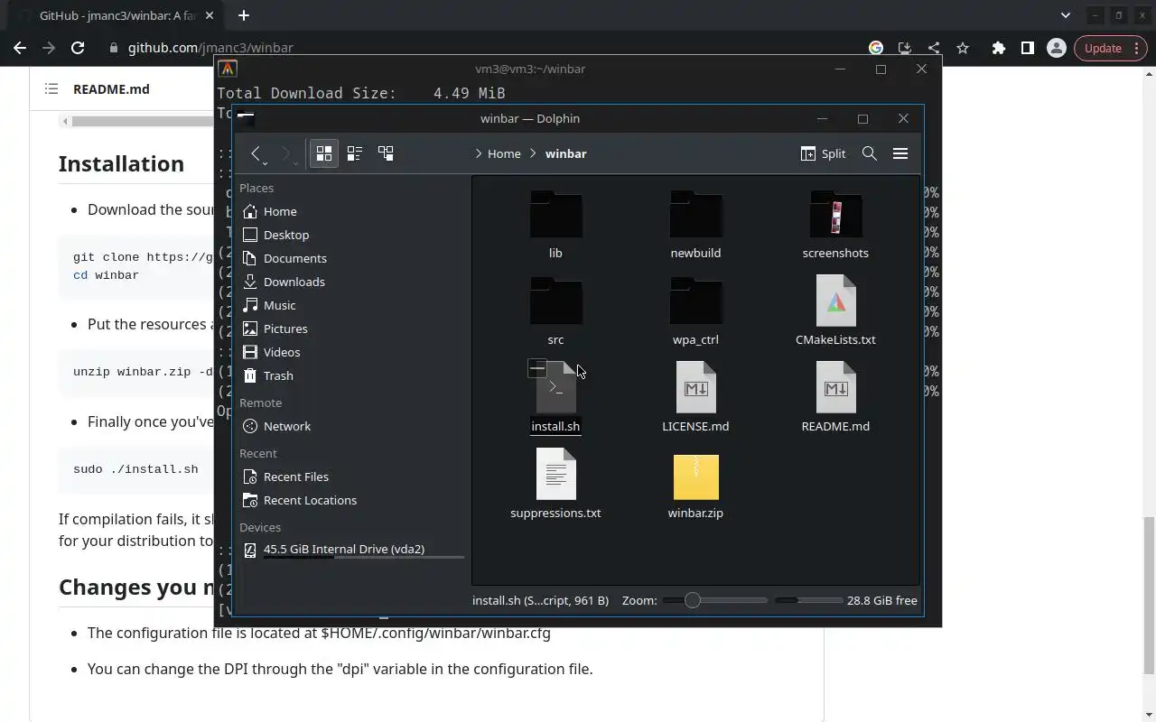This screenshot has width=1156, height=722.
Task: Expand the chevron before winbar breadcrumb
Action: pos(534,153)
